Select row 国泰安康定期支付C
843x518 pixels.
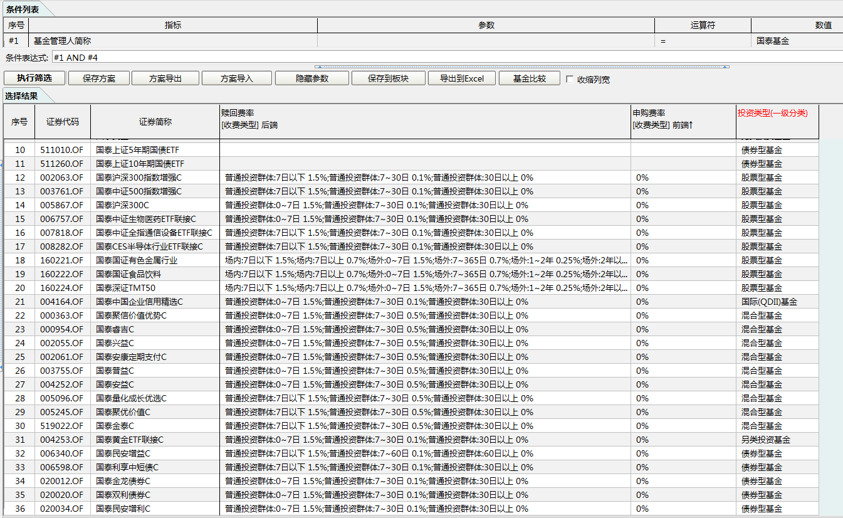(x=411, y=357)
